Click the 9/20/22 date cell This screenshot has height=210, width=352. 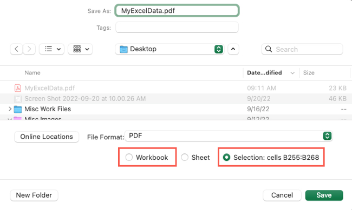(259, 98)
